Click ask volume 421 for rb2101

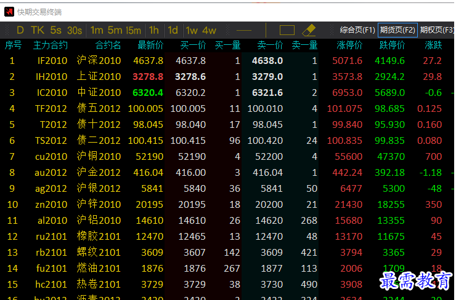[x=309, y=252]
